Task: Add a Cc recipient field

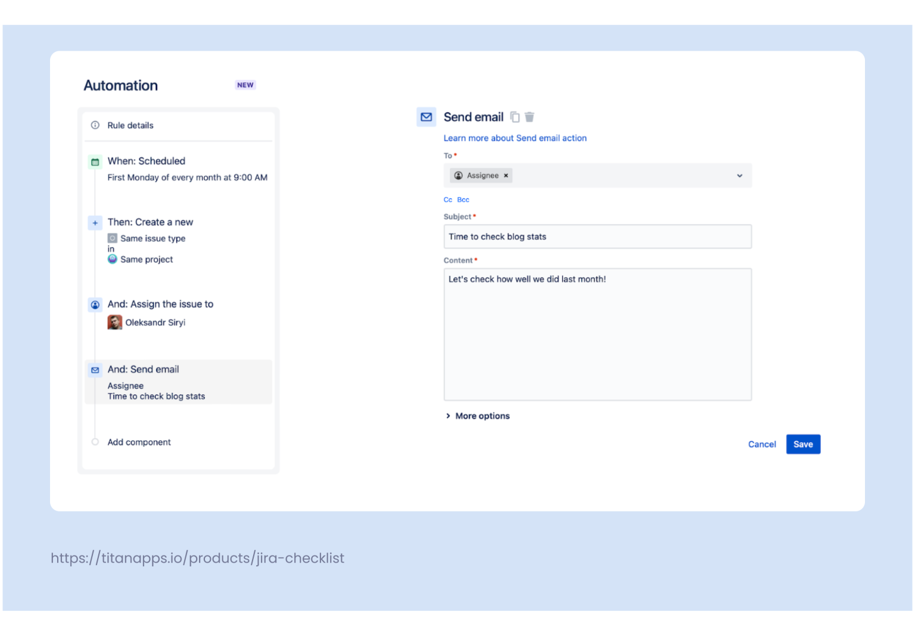Action: coord(448,199)
